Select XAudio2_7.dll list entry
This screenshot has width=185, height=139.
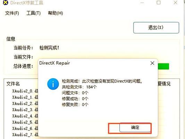click(25, 134)
